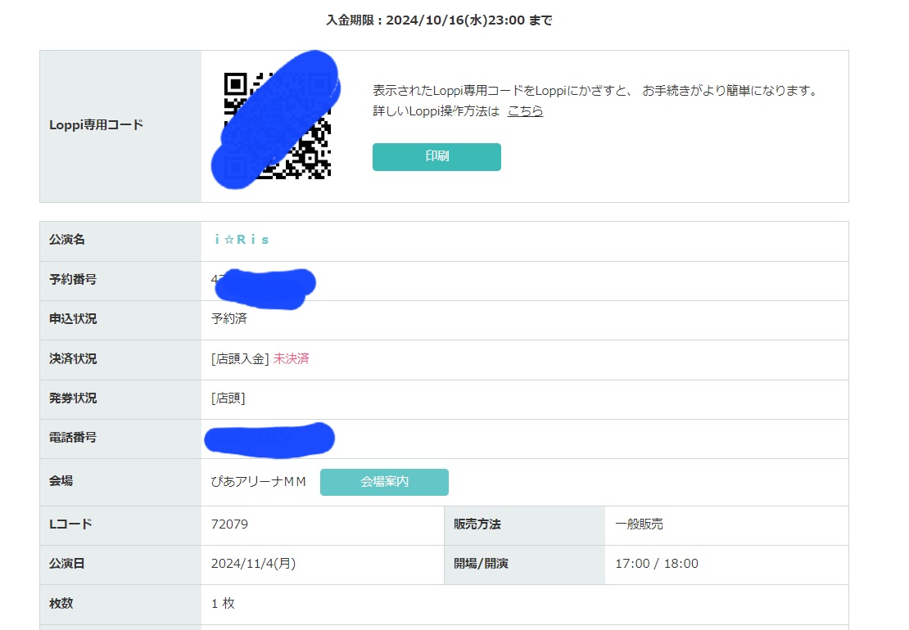Screen dimensions: 909x630
Task: Select the [店頭] ticketing value
Action: (x=228, y=398)
